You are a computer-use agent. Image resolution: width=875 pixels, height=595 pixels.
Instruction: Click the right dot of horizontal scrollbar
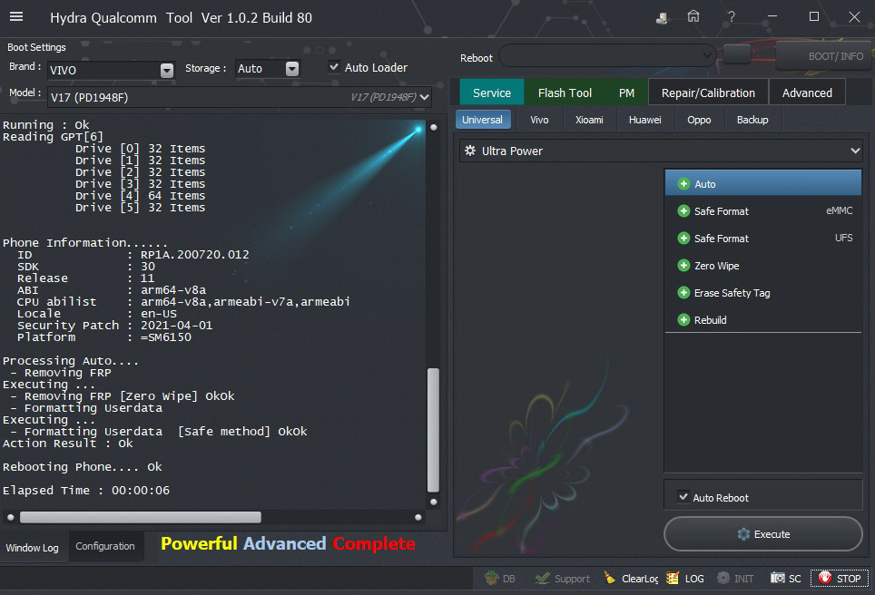coord(418,517)
